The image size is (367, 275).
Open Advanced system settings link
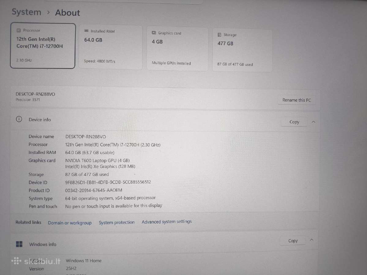(x=167, y=222)
